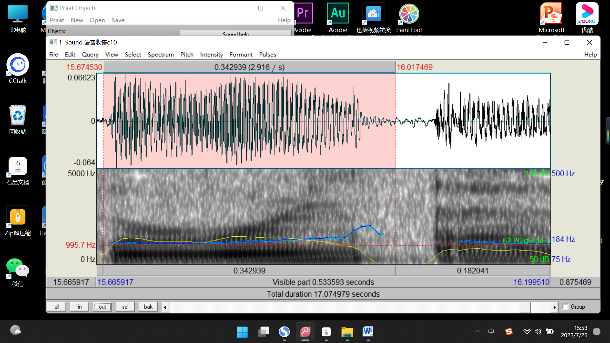The width and height of the screenshot is (610, 343).
Task: Open 石墨文档 desktop icon
Action: pyautogui.click(x=18, y=171)
